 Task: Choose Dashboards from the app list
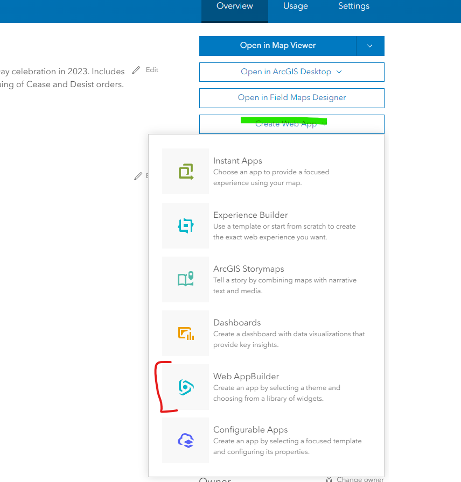(x=237, y=323)
